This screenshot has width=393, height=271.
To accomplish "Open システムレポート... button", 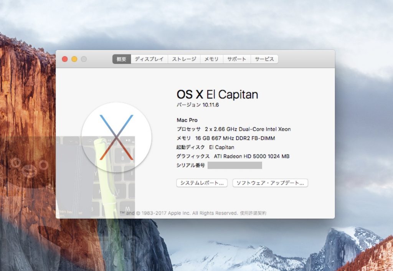I will 202,183.
